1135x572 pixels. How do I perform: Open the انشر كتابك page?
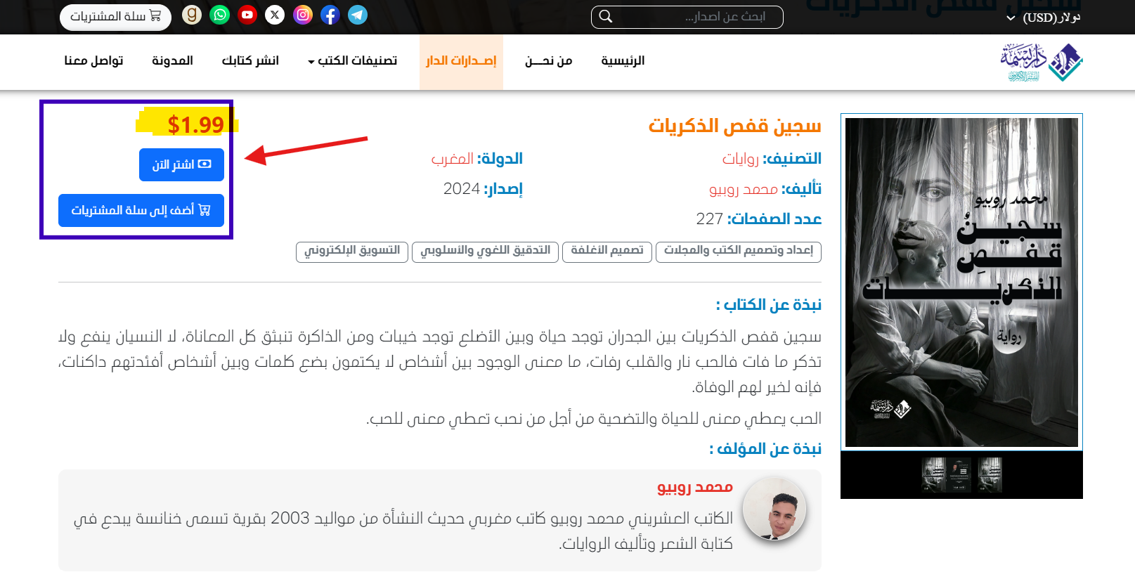coord(250,61)
